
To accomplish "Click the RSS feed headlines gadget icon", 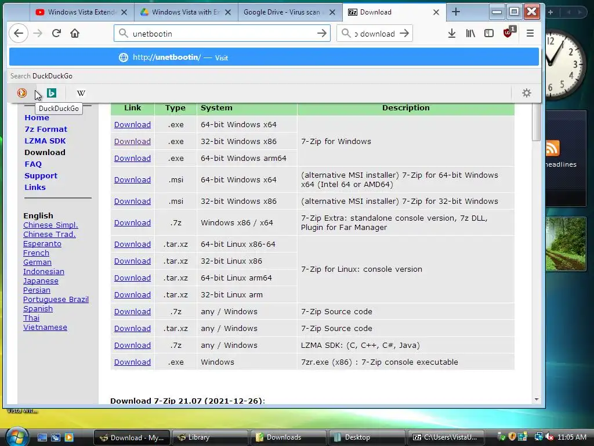I will click(x=552, y=148).
